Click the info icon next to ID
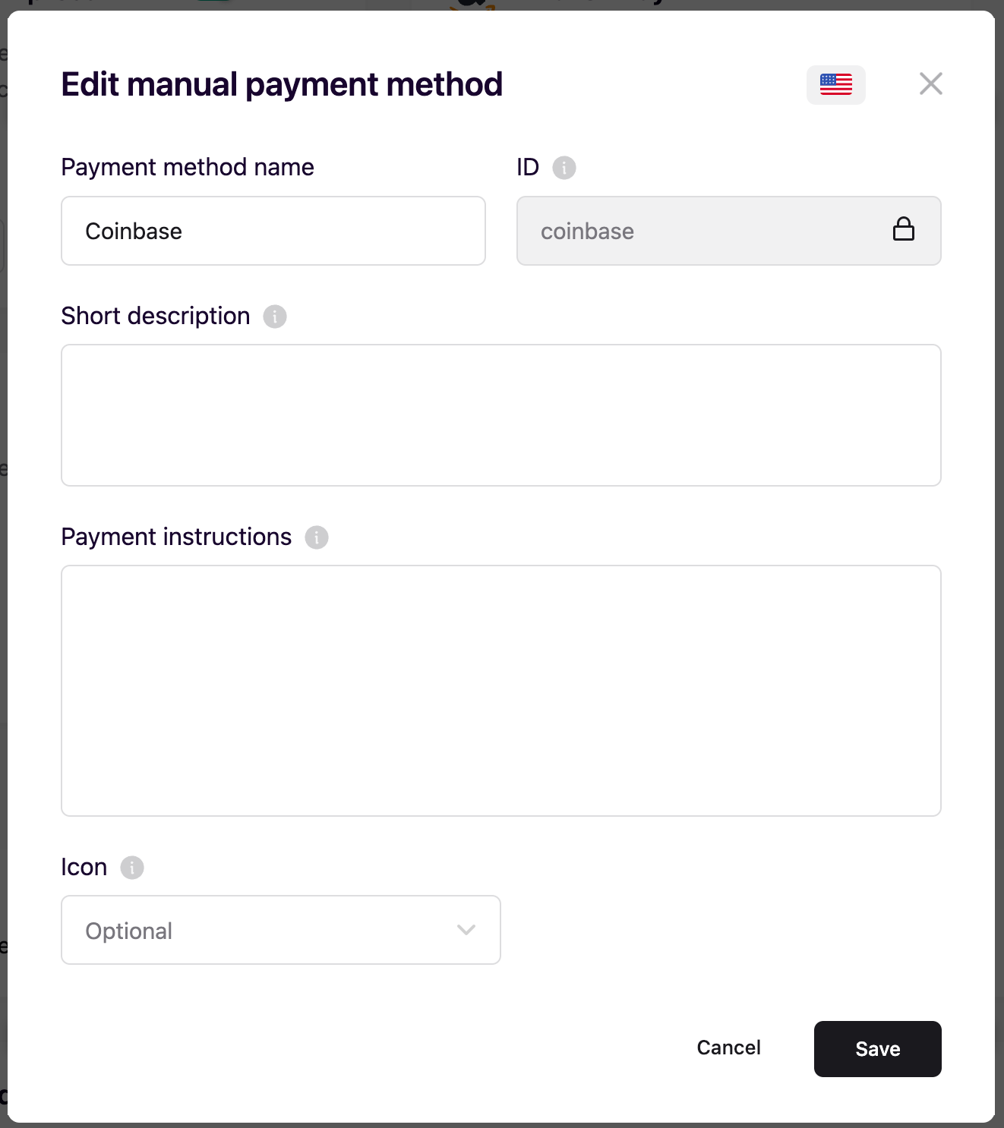Image resolution: width=1004 pixels, height=1128 pixels. point(564,168)
